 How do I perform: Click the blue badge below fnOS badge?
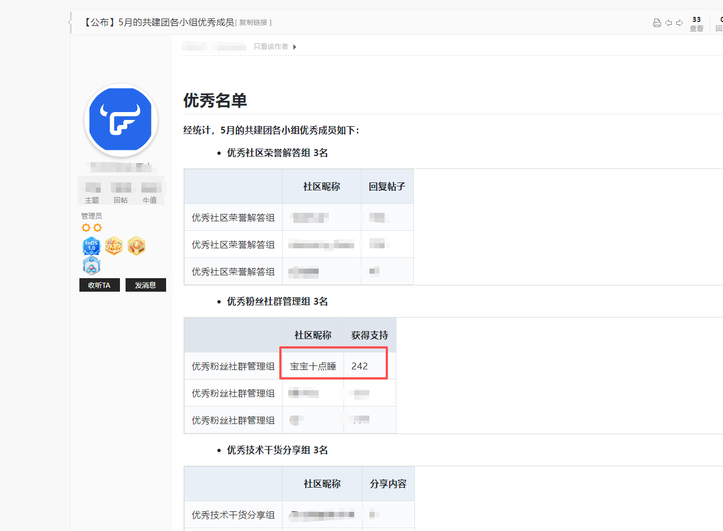[91, 266]
